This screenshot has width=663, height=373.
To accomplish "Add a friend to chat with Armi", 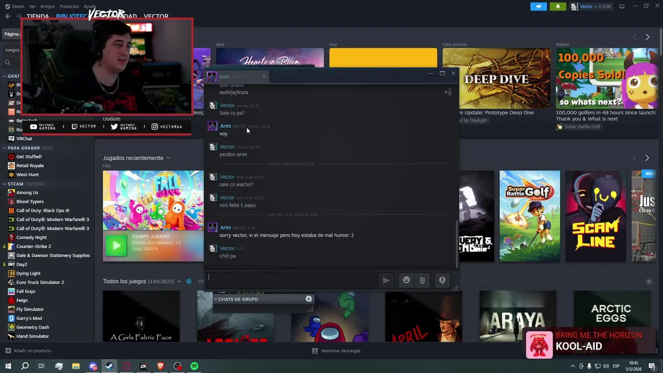I will point(448,92).
